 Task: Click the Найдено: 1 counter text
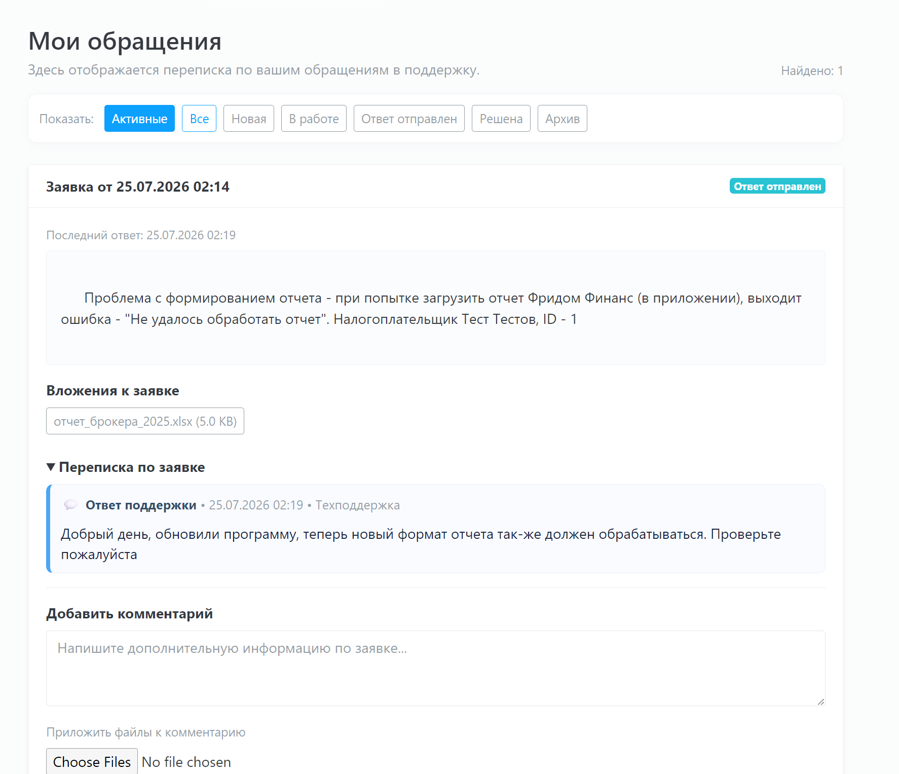click(812, 70)
